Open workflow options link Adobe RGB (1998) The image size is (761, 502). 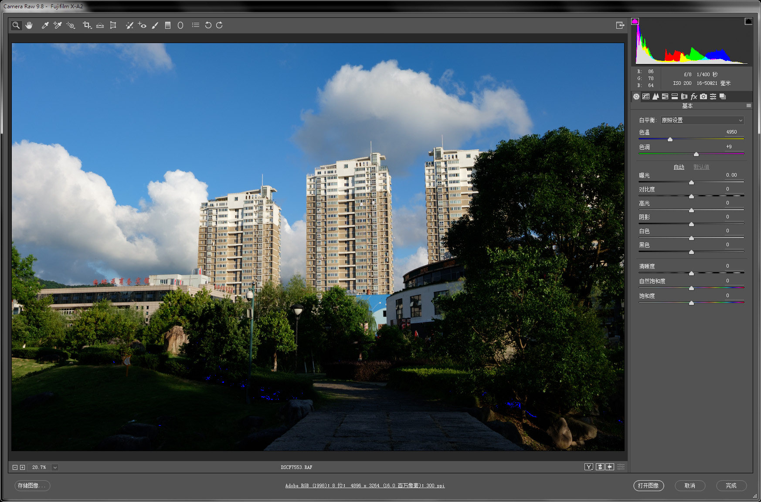[x=365, y=485]
